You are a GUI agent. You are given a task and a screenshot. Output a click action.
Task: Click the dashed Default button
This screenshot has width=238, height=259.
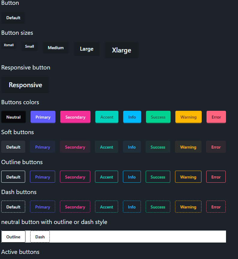point(13,207)
